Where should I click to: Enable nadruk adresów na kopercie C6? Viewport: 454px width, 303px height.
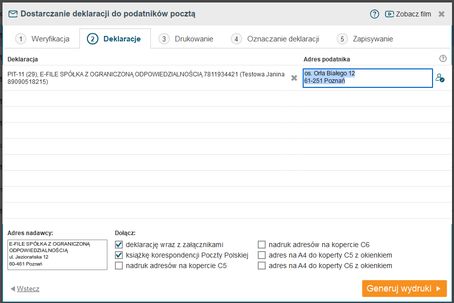262,245
